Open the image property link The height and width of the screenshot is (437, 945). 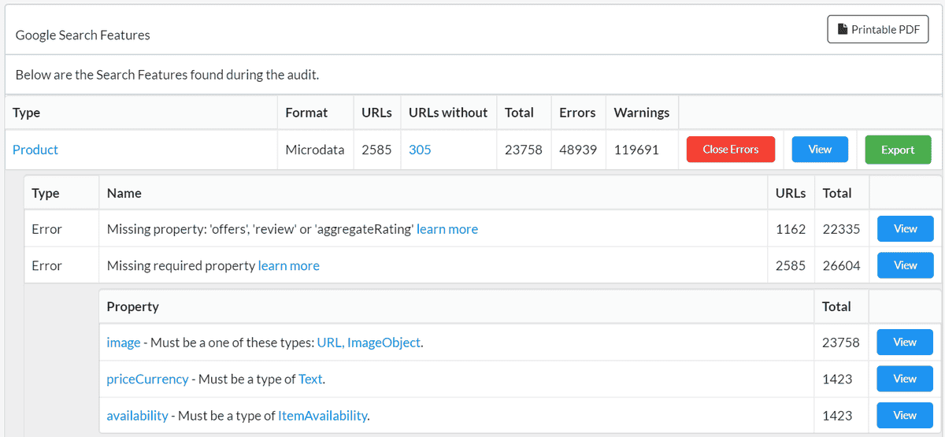tap(124, 343)
